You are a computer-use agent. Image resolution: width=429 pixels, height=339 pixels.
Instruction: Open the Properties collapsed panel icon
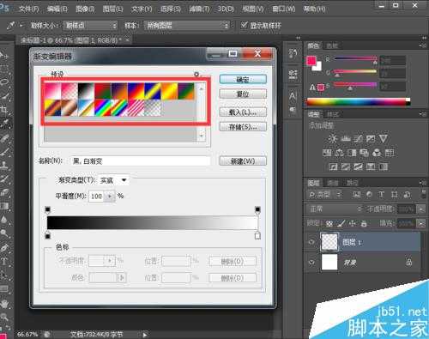293,74
